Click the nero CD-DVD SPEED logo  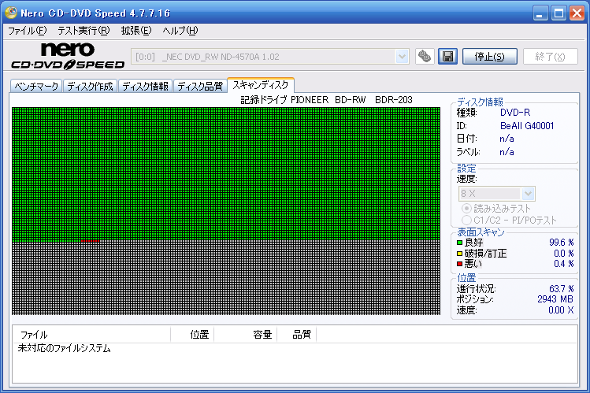(68, 56)
